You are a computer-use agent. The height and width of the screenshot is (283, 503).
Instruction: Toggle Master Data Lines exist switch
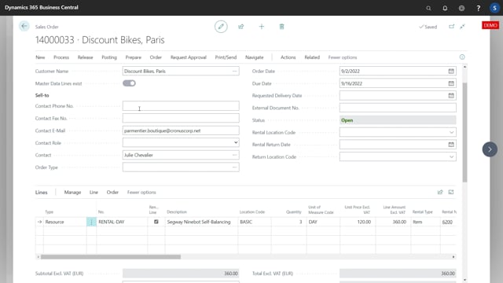(129, 83)
